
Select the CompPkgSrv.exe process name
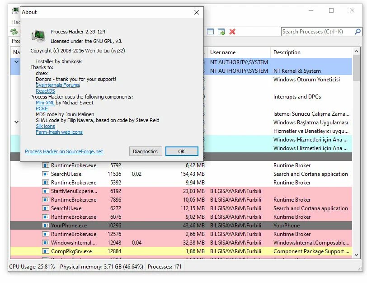pos(71,251)
